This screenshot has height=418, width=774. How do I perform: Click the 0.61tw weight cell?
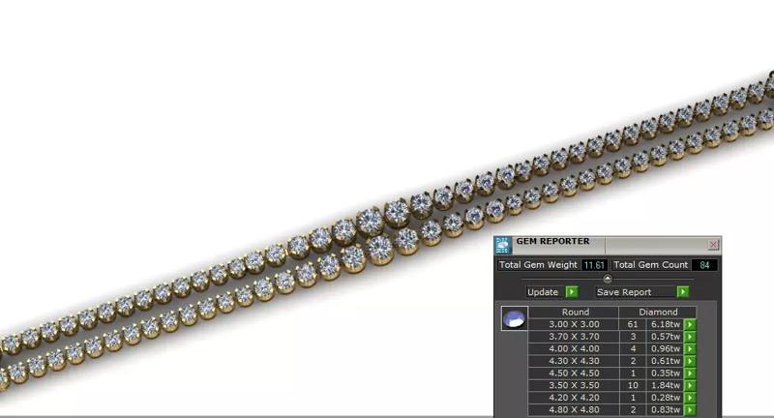pyautogui.click(x=666, y=361)
